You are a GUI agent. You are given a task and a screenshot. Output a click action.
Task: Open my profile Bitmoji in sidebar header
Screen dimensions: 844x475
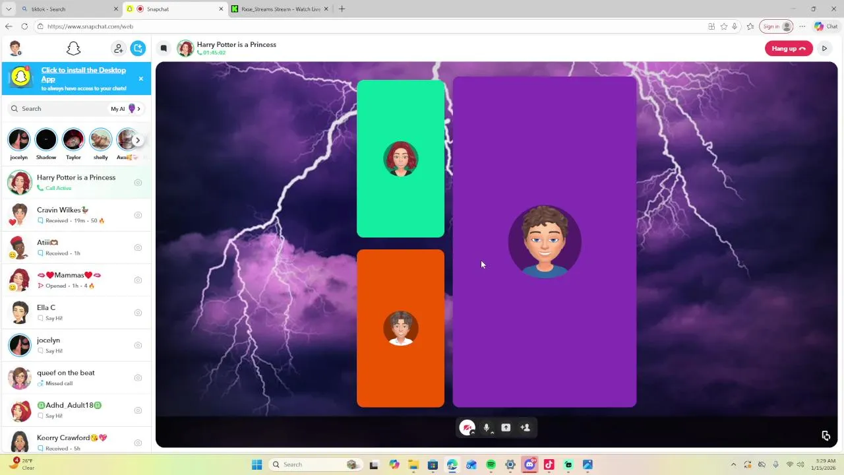click(x=15, y=48)
